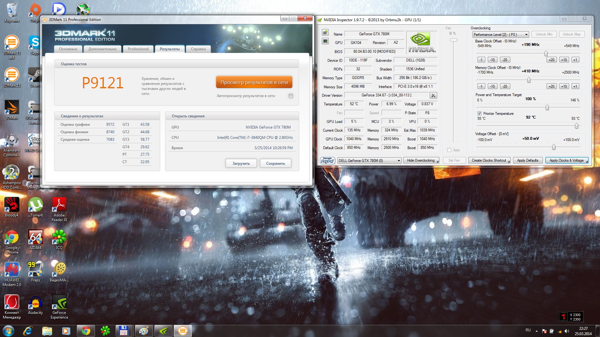600x337 pixels.
Task: Open Windows Explorer folder in taskbar
Action: 47,331
